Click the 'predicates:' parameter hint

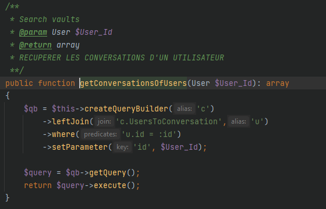(100, 135)
